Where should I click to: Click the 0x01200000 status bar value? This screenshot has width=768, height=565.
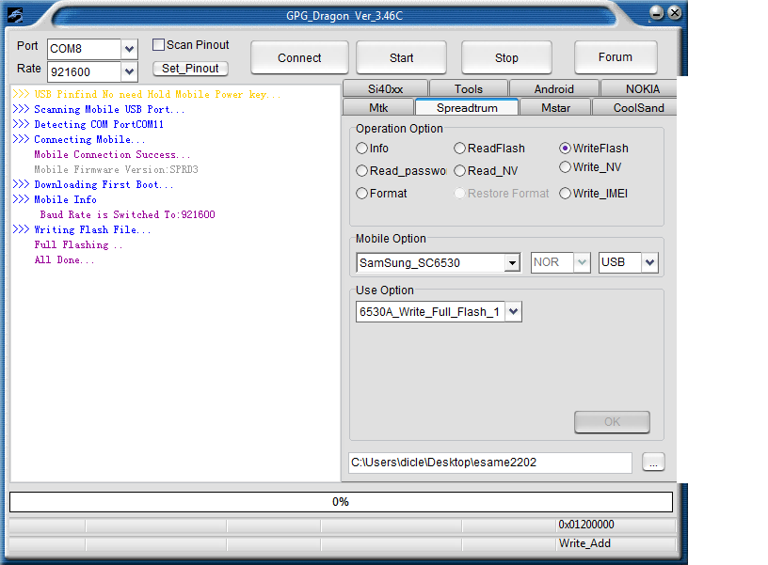(x=586, y=525)
